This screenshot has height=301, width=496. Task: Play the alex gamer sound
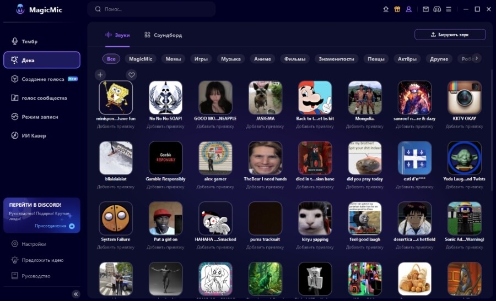tap(215, 158)
